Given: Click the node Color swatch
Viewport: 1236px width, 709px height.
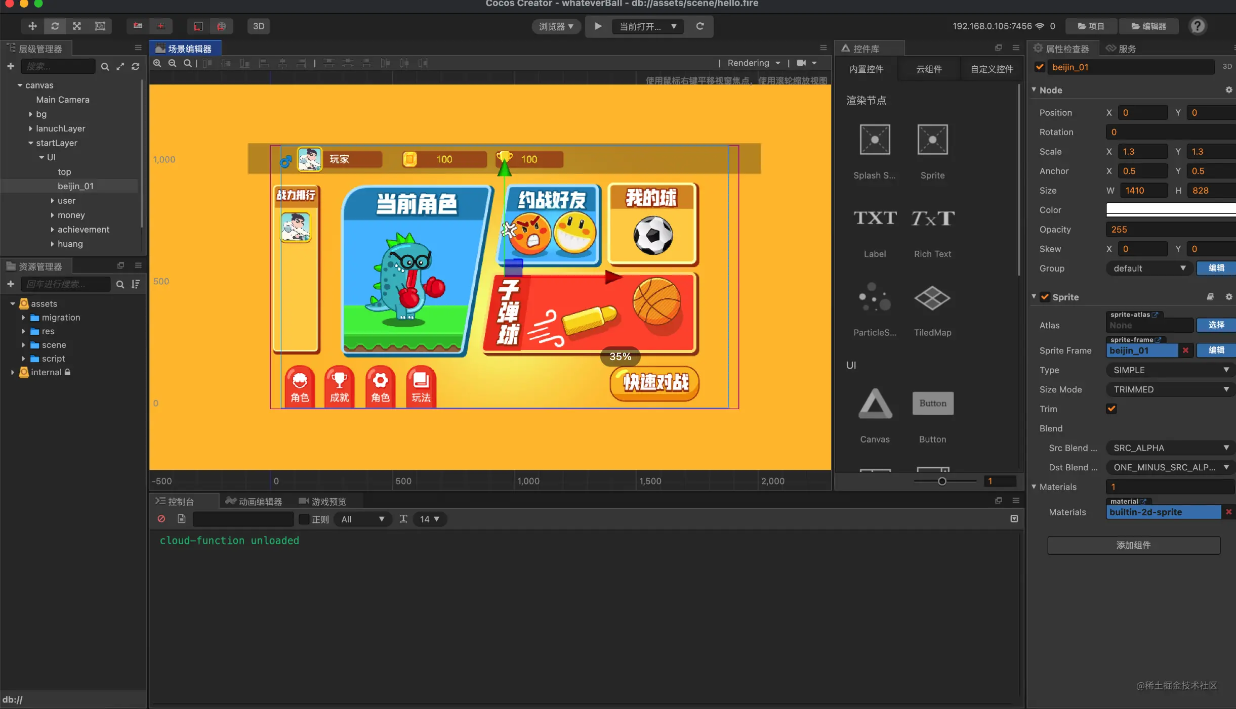Looking at the screenshot, I should click(1171, 210).
